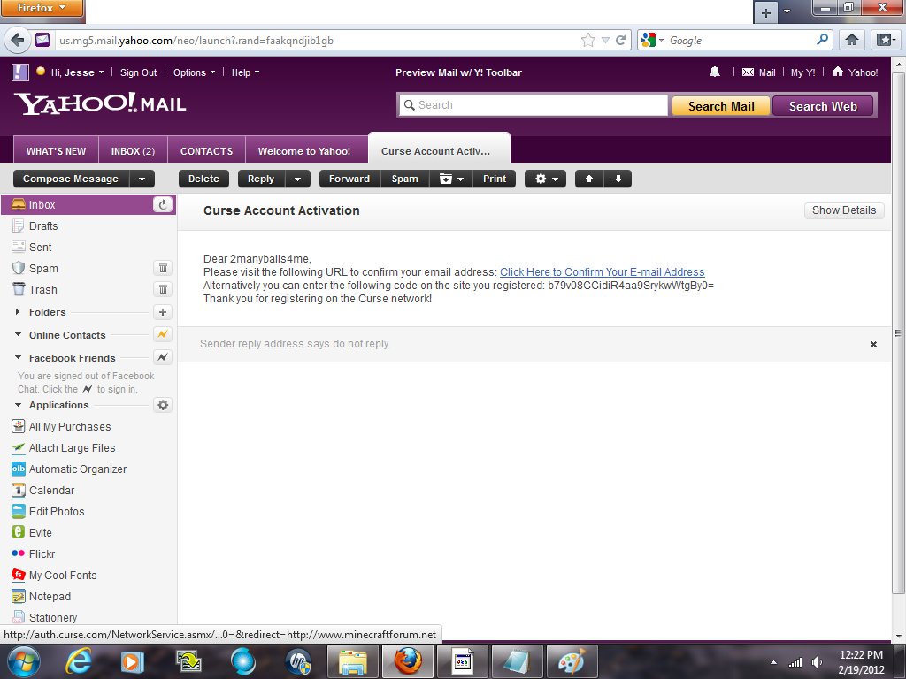
Task: Click the Firefox address bar
Action: (x=318, y=41)
